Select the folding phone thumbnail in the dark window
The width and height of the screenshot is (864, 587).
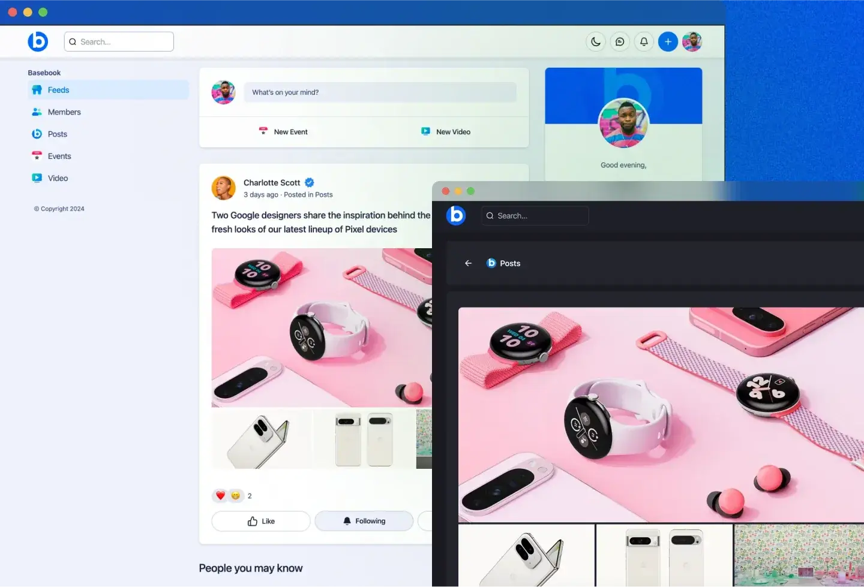tap(527, 556)
